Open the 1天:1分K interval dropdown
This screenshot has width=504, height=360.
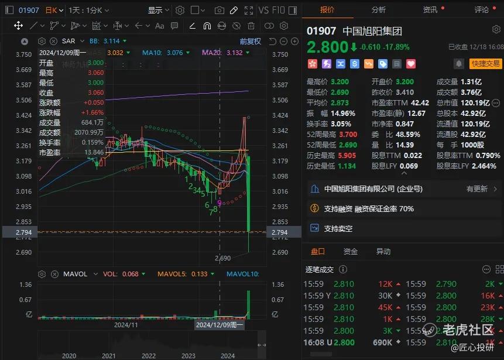coord(89,11)
